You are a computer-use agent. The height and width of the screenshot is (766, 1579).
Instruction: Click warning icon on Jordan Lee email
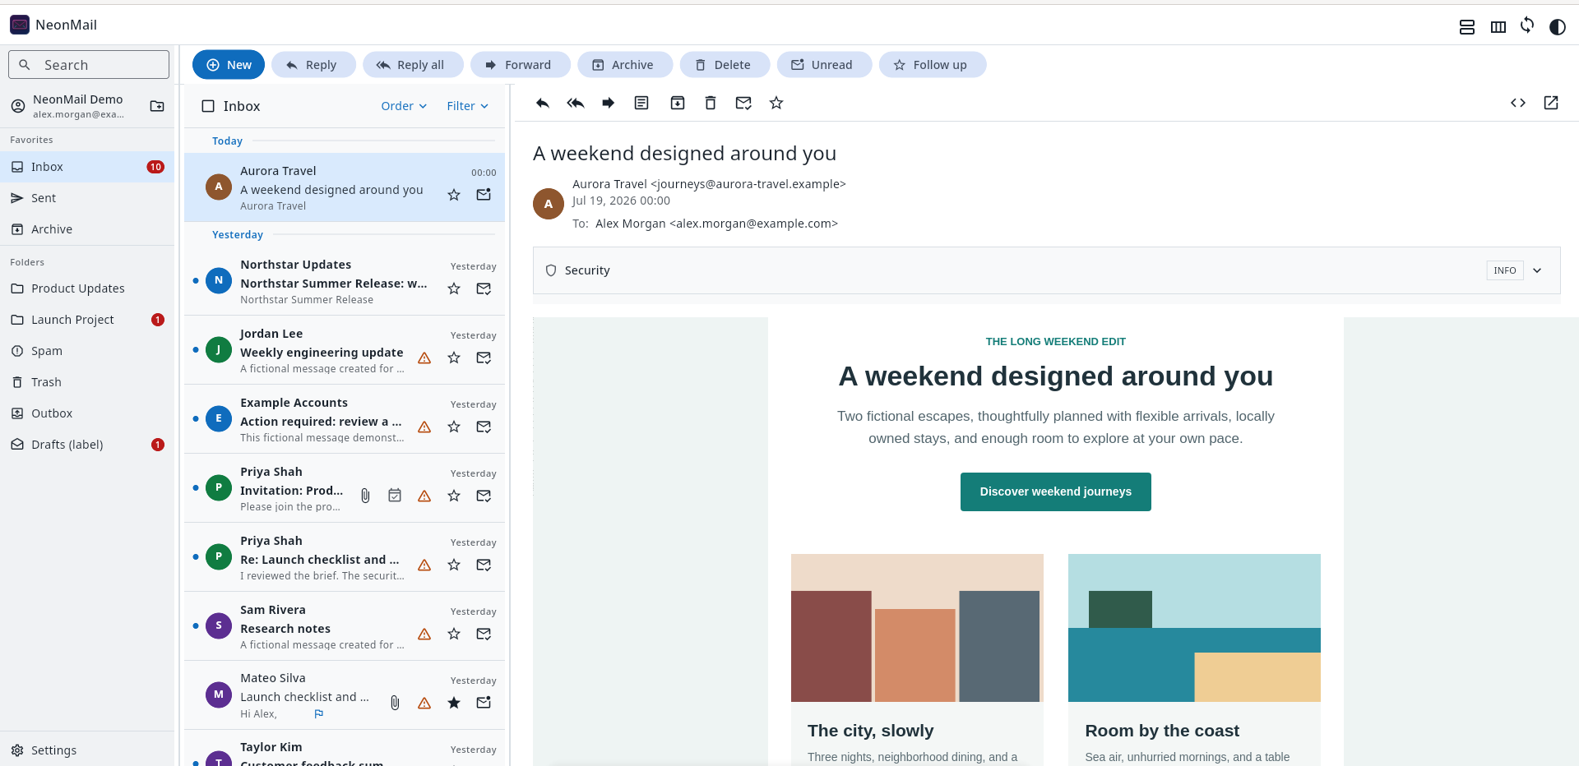424,358
